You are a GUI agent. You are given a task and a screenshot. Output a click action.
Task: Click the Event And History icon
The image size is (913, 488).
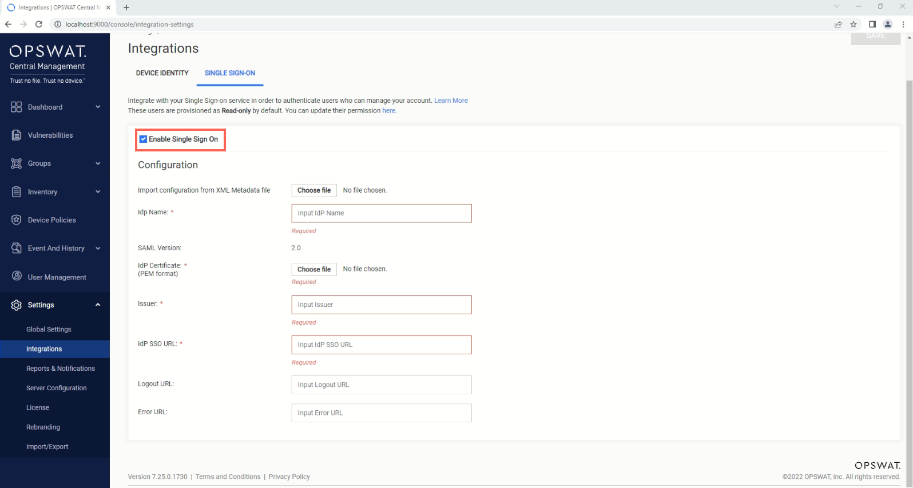click(x=16, y=248)
